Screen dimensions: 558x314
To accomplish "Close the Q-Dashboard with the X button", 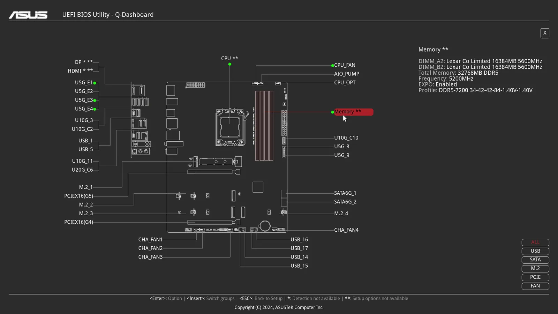I will coord(545,33).
